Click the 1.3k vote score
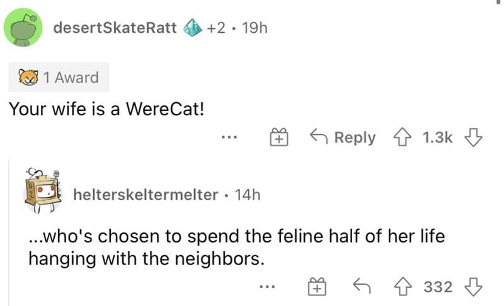This screenshot has width=504, height=306. click(436, 137)
